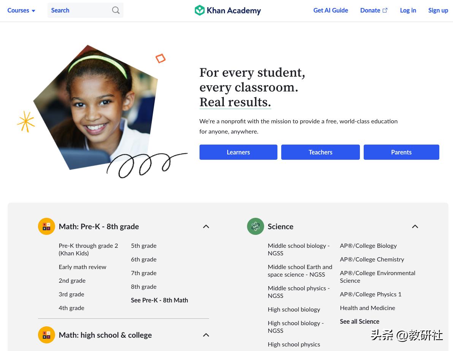The height and width of the screenshot is (351, 453).
Task: Open the Sign up page
Action: (438, 10)
